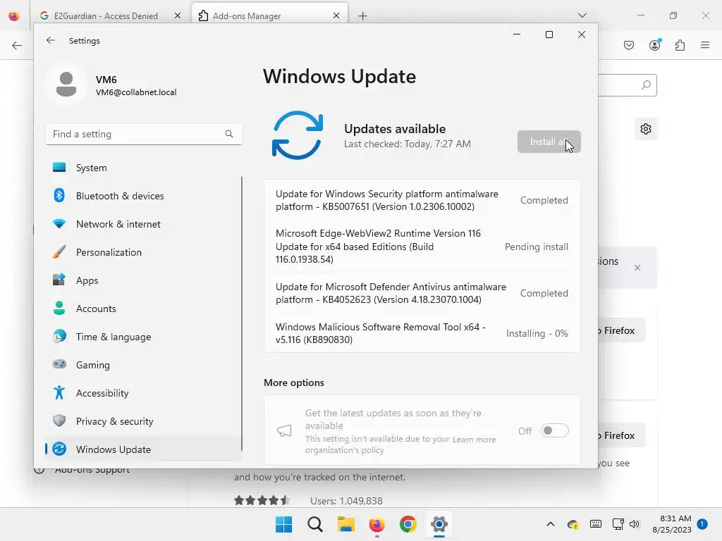
Task: Click the Windows Update sync icon
Action: 298,135
